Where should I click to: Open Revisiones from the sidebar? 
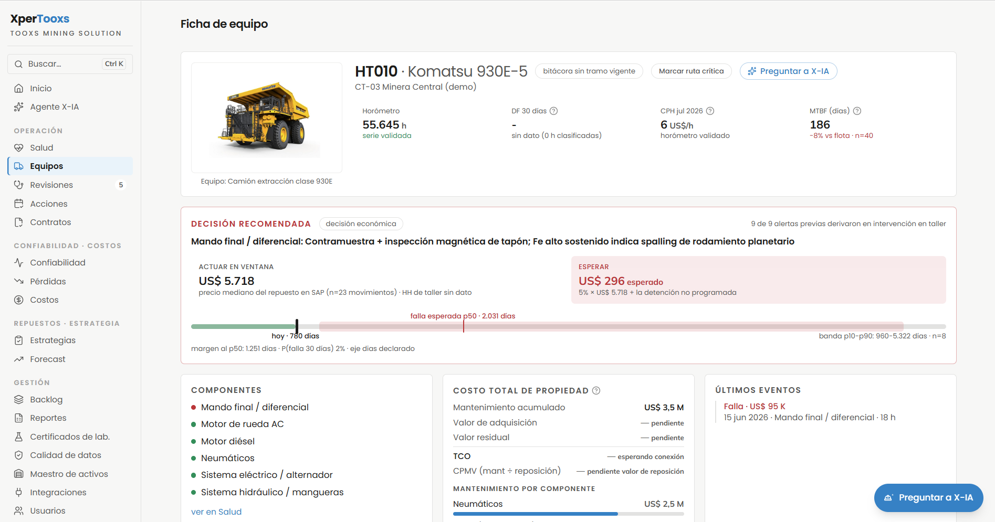[70, 185]
